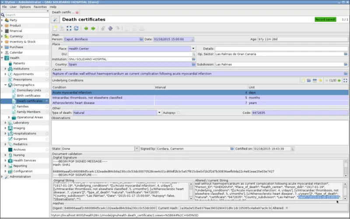Screen dimensions: 350x219
Task: Click the Original String vertical scrollbar
Action: click(191, 191)
